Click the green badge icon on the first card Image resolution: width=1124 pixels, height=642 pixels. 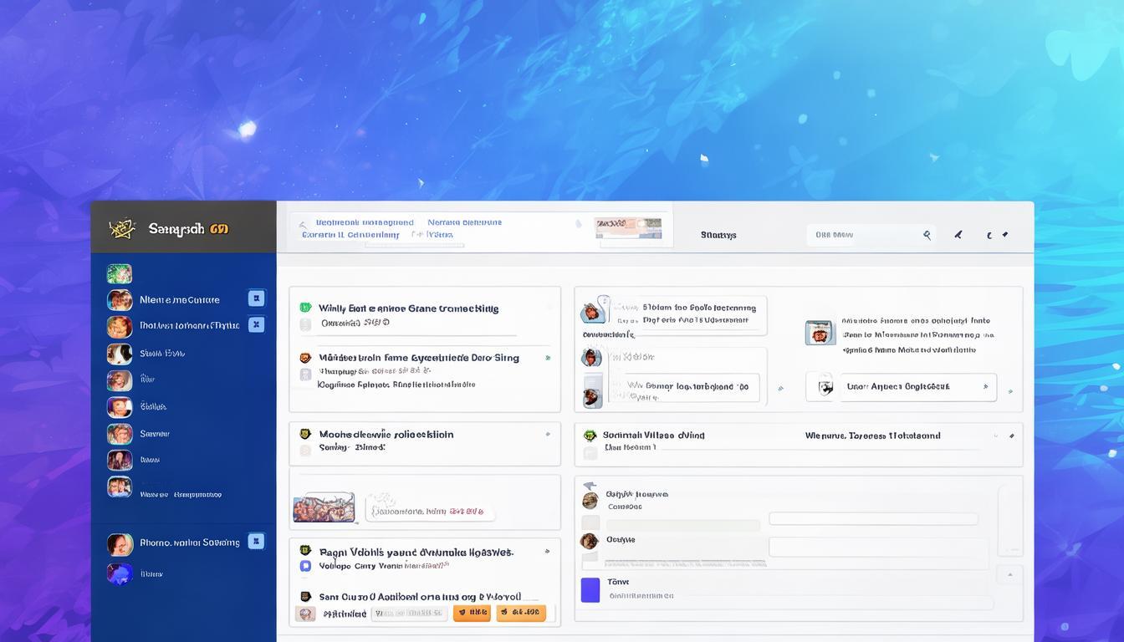point(305,308)
